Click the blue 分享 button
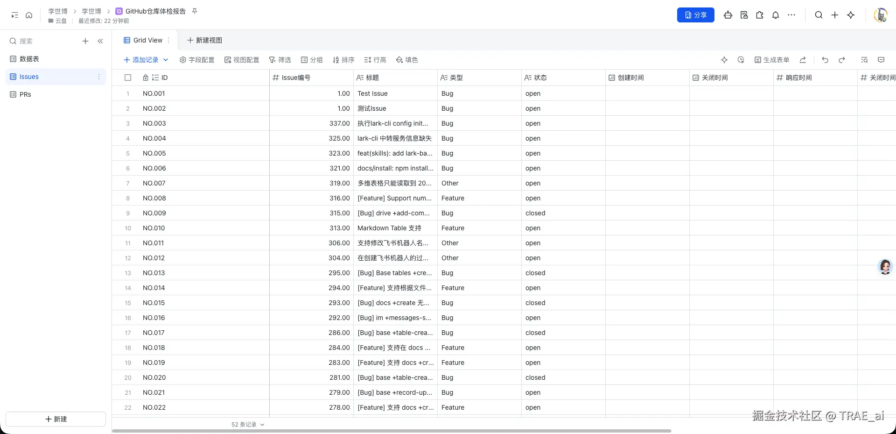Viewport: 896px width, 434px height. tap(695, 15)
